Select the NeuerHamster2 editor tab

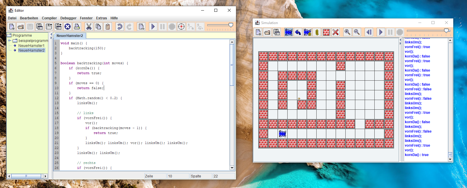70,36
